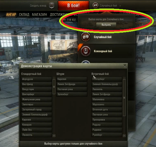156x147 pixels.
Task: Select the Командный бой chevron badge icon
Action: tap(86, 51)
